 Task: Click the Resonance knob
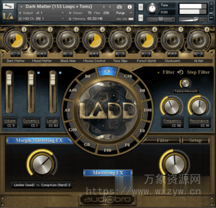pos(199,106)
